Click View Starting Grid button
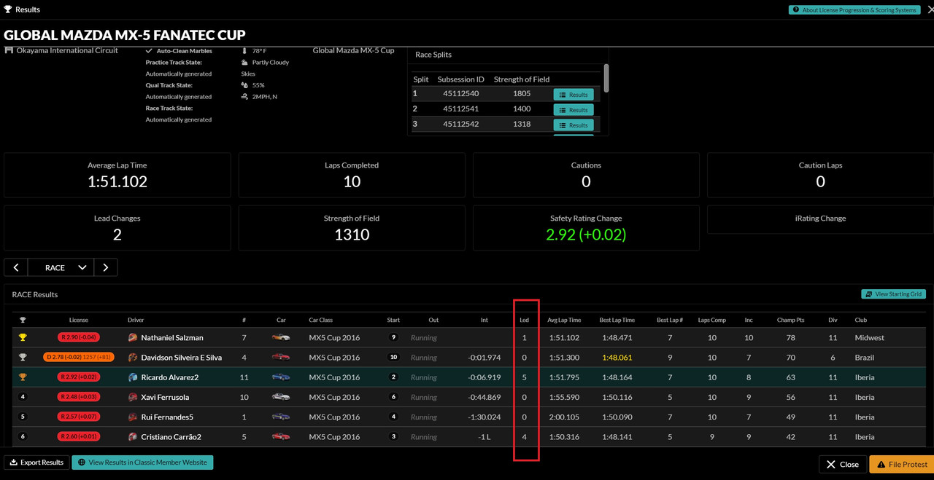Viewport: 934px width, 480px height. pyautogui.click(x=893, y=294)
